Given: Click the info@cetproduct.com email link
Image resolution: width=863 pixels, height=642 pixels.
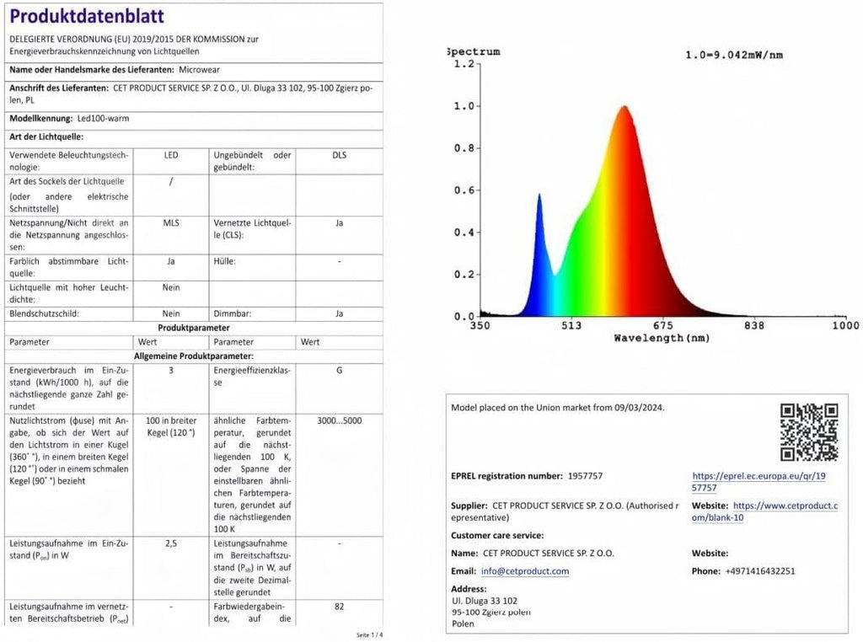Looking at the screenshot, I should [525, 571].
